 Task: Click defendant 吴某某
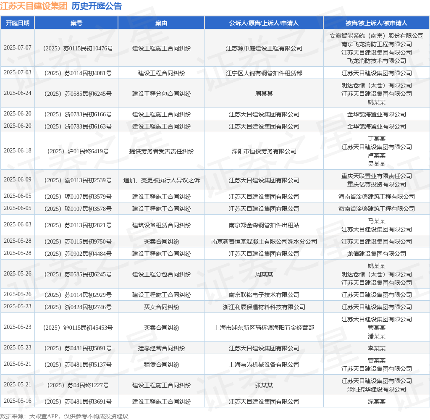click(x=376, y=164)
